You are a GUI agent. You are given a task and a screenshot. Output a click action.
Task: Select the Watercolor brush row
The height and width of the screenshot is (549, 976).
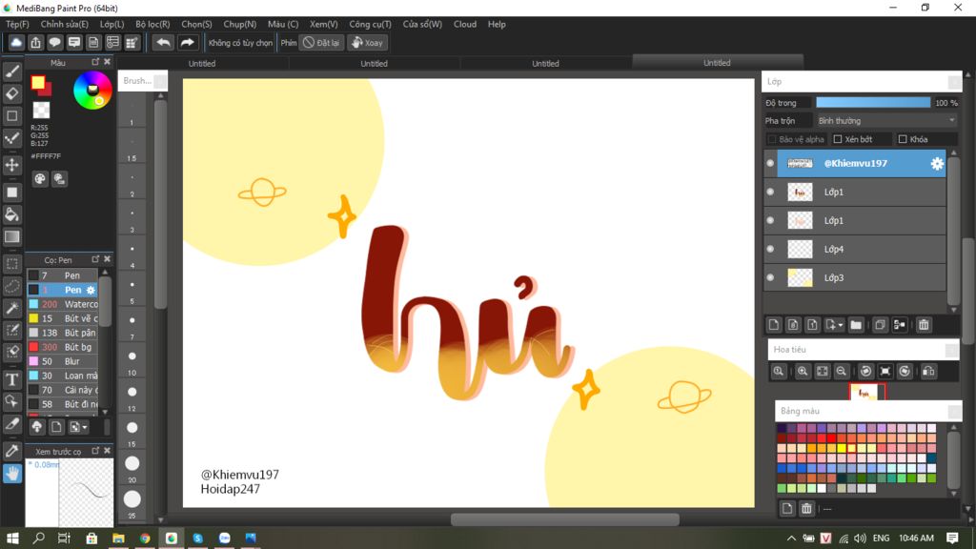pos(62,304)
